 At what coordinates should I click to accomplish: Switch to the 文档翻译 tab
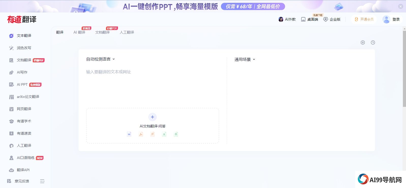tap(102, 32)
